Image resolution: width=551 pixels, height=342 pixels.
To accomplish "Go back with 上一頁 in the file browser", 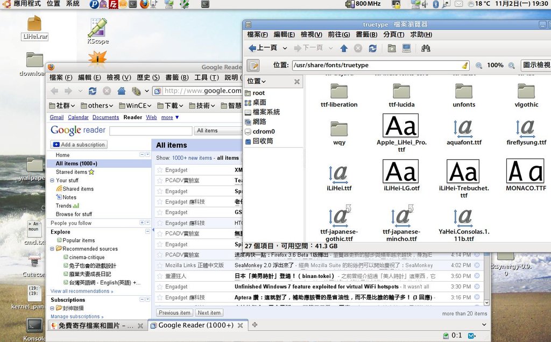I will pyautogui.click(x=263, y=48).
